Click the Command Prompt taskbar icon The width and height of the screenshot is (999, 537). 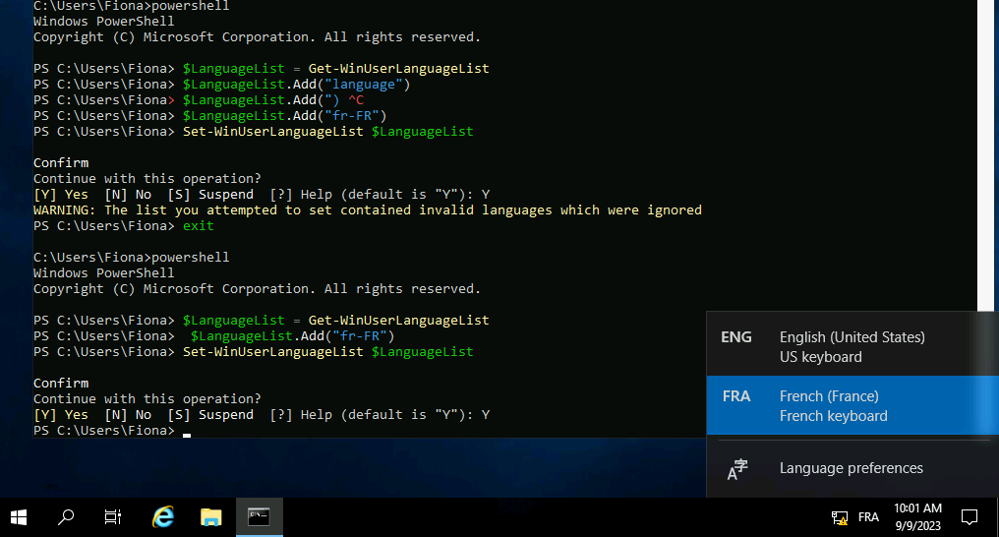pos(260,517)
